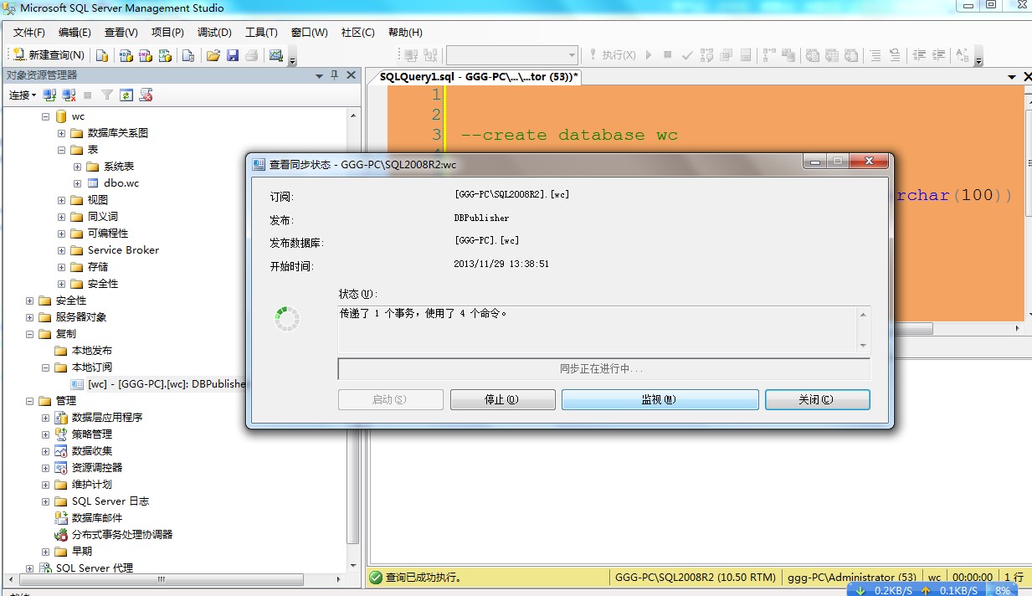Image resolution: width=1032 pixels, height=596 pixels.
Task: Open Object Explorer window position dropdown
Action: [x=319, y=75]
